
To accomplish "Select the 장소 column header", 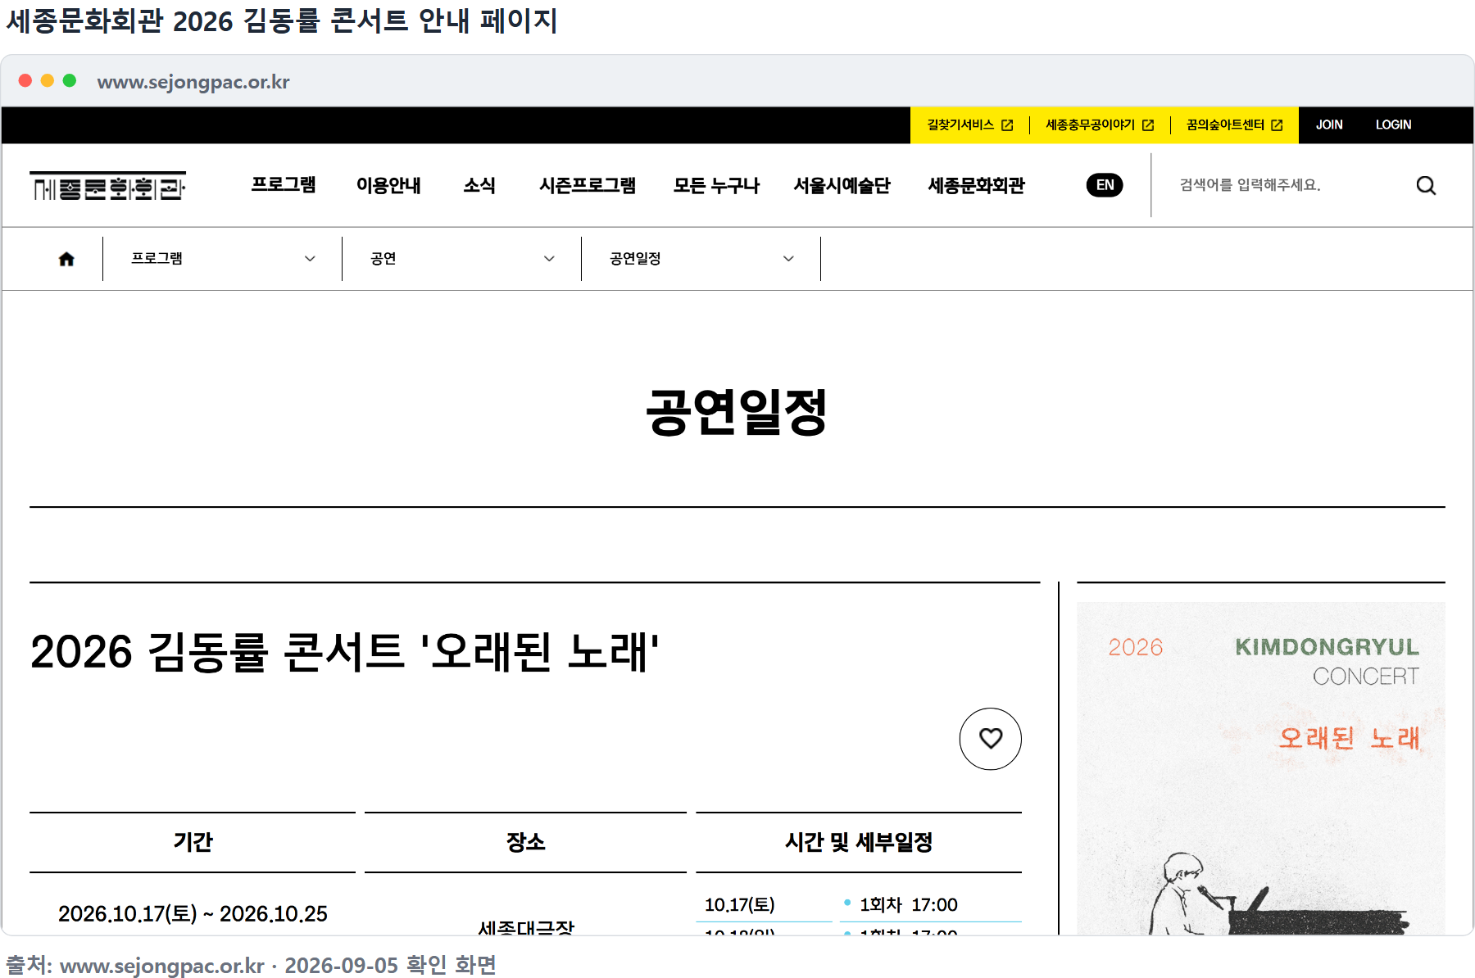I will 525,842.
